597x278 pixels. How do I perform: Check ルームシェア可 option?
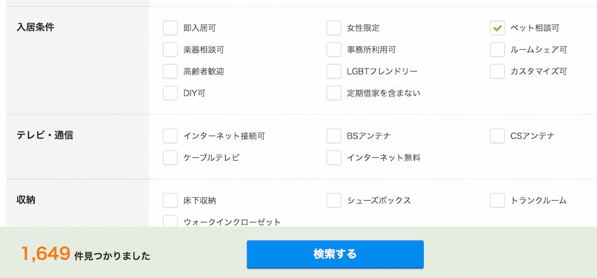tap(497, 49)
